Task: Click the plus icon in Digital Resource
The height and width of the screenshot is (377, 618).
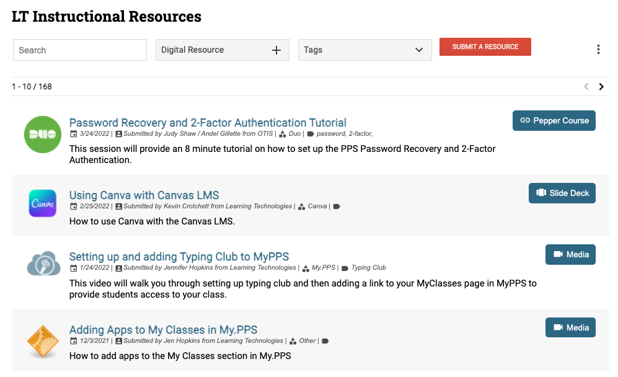Action: coord(276,50)
